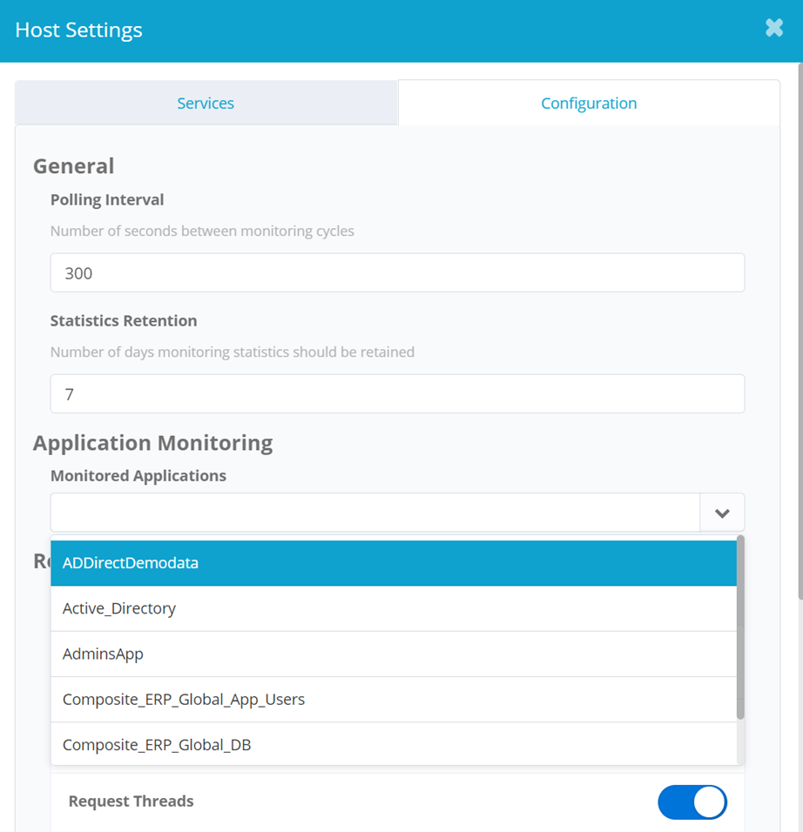Click the Polling Interval label
Viewport: 803px width, 832px height.
(107, 199)
